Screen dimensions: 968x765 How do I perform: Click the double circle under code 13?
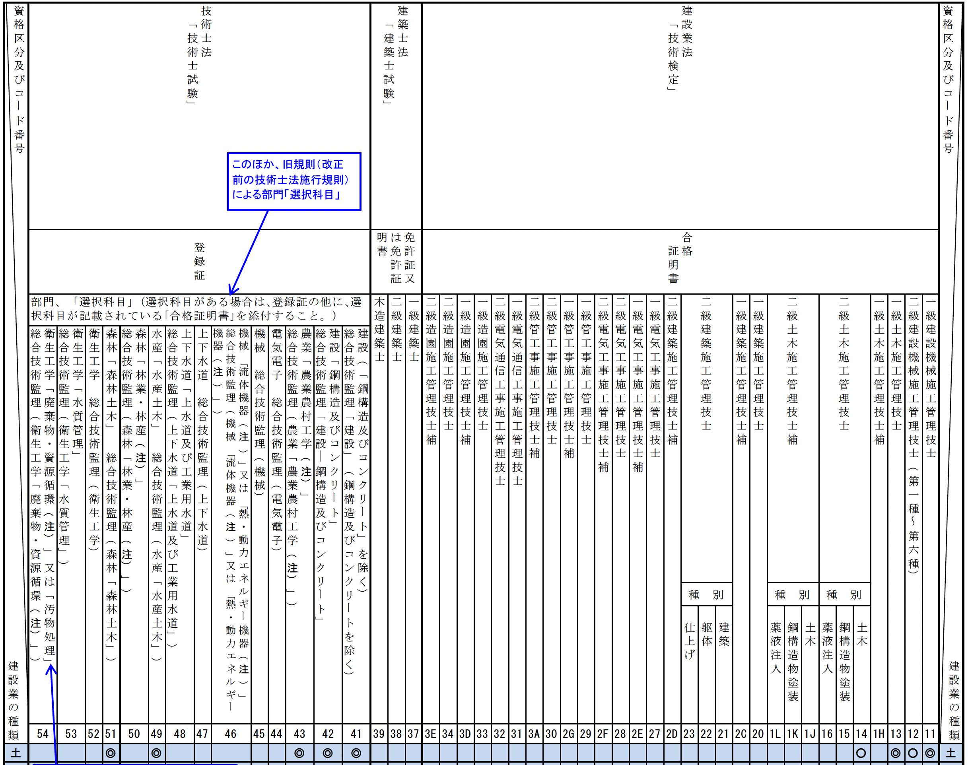coord(896,753)
